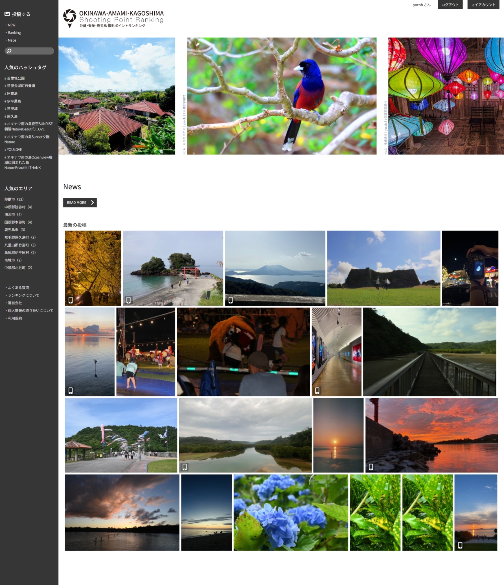Click phone icon on Sakurajima volcano photo
This screenshot has width=504, height=585.
[231, 300]
